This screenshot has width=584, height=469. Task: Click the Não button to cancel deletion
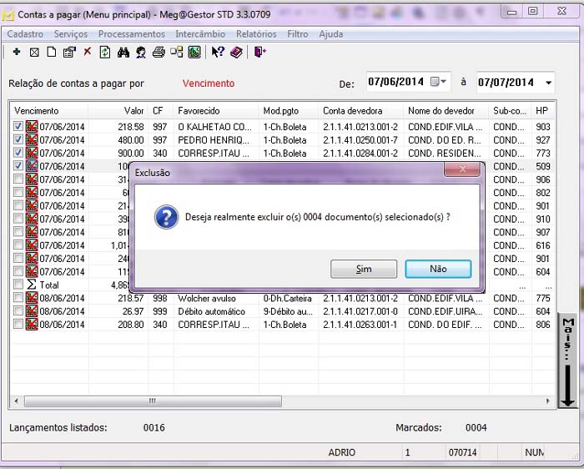tap(438, 270)
